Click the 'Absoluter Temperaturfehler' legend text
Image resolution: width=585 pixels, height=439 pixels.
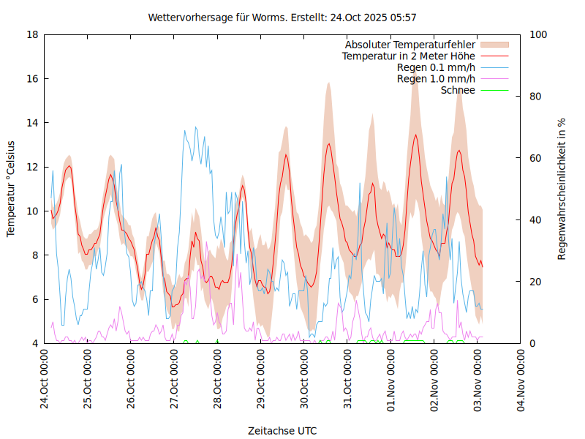pos(410,44)
